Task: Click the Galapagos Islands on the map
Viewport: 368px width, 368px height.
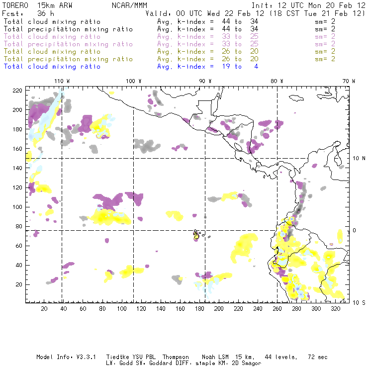Action: point(197,235)
